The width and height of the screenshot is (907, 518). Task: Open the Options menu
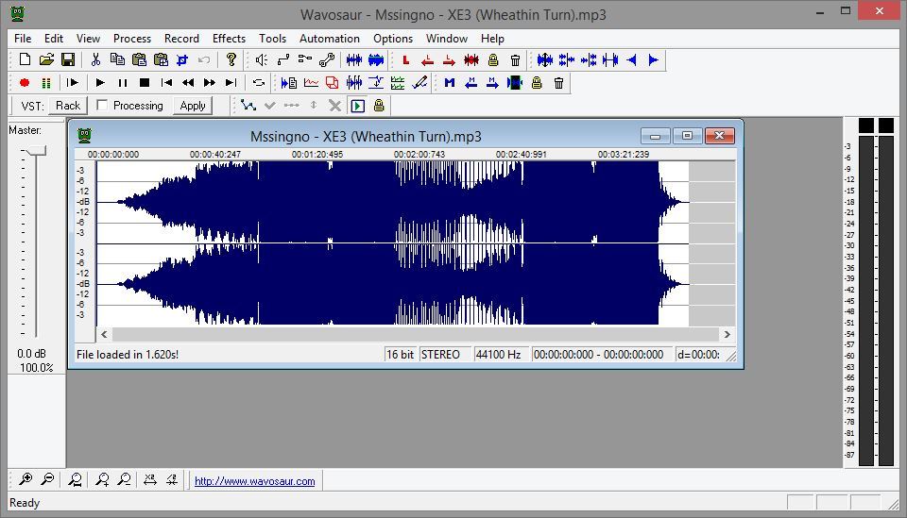tap(393, 38)
